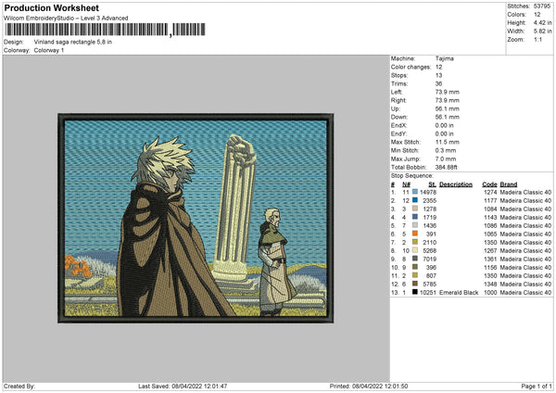Select the cream swatch with 5268 stitches
Viewport: 556px width, 393px height.
pyautogui.click(x=415, y=250)
